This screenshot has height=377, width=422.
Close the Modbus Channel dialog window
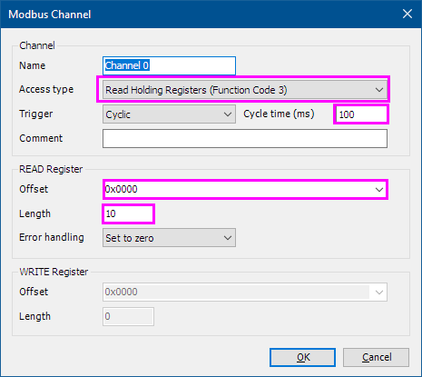(x=407, y=14)
